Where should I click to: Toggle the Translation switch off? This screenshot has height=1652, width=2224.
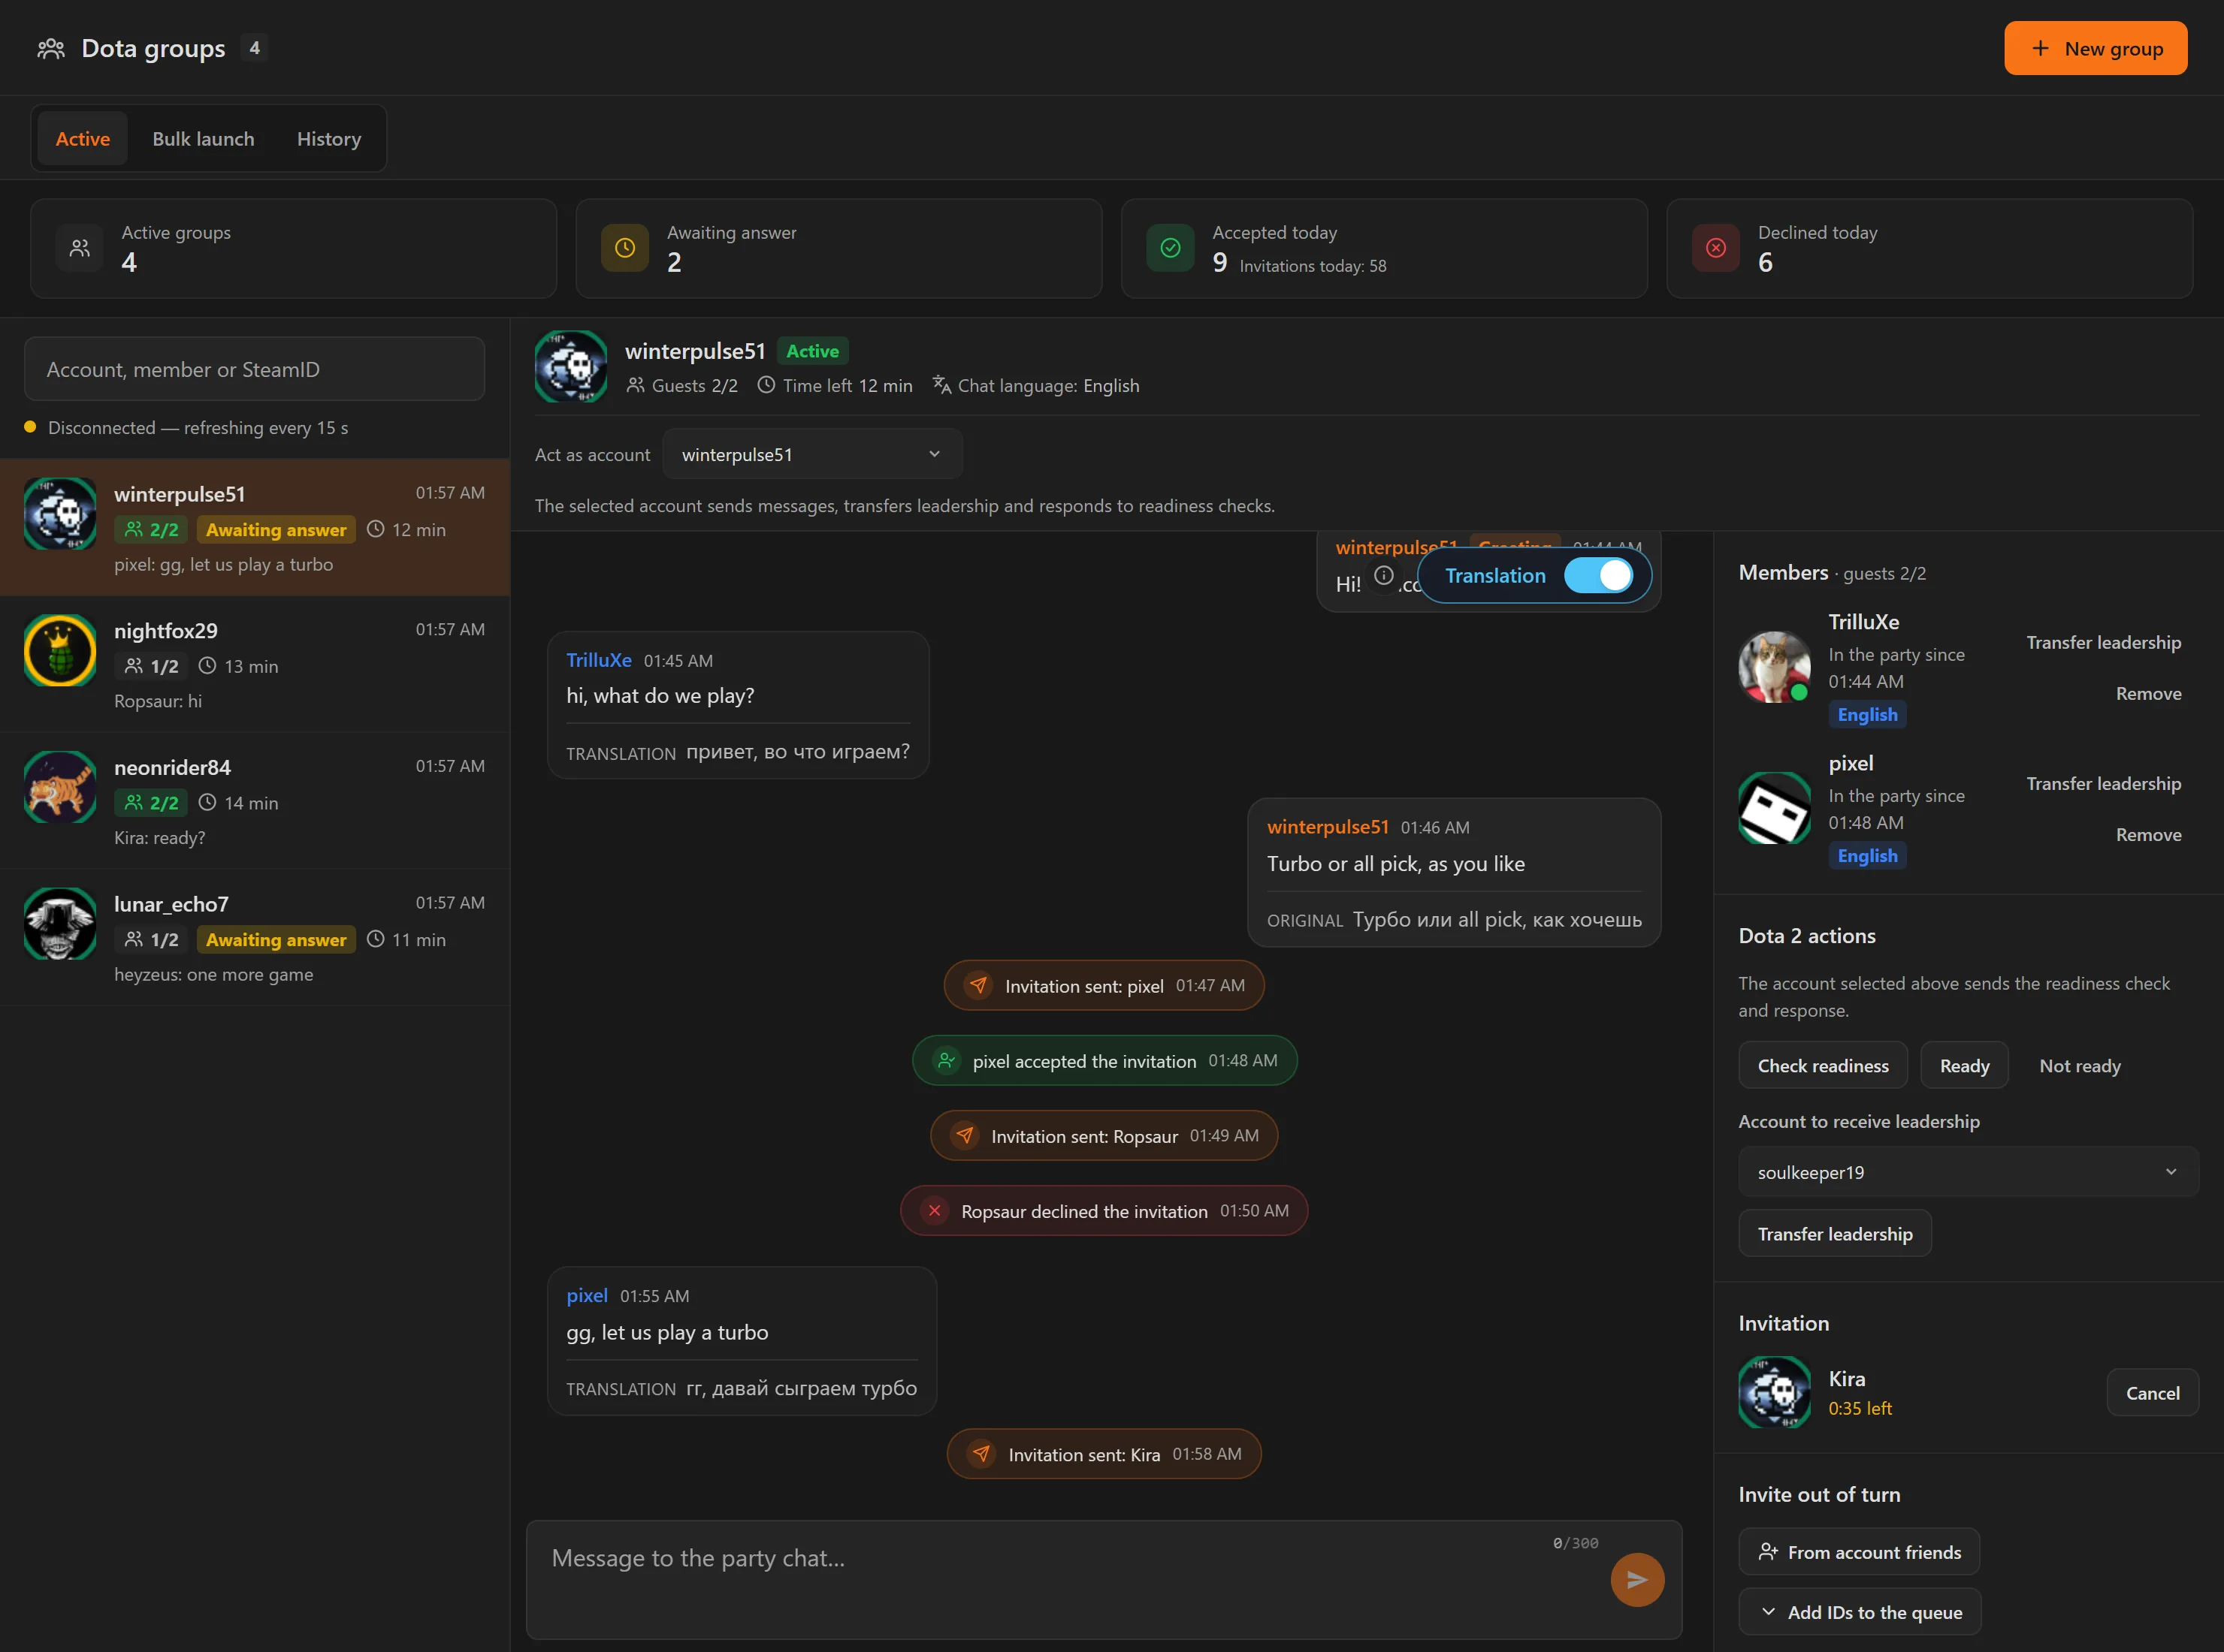point(1599,575)
